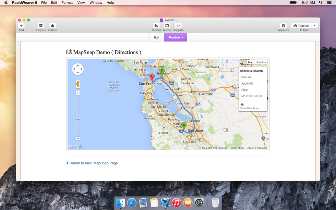
Task: Click green marker B near Berkeley
Action: (x=162, y=72)
